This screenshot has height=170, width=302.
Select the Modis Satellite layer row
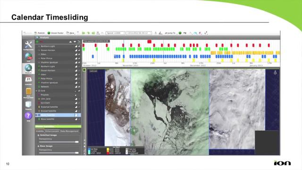tap(58, 115)
